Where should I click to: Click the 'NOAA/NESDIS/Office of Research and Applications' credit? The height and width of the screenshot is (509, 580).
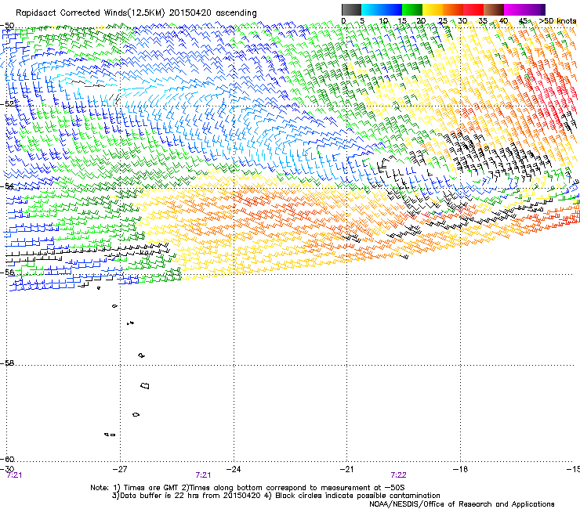(462, 504)
